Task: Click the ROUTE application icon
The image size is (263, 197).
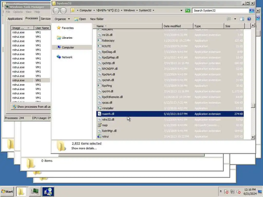Action: (99, 46)
